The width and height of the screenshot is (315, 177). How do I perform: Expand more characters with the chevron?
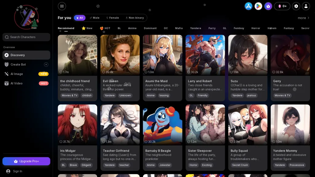[x=309, y=18]
